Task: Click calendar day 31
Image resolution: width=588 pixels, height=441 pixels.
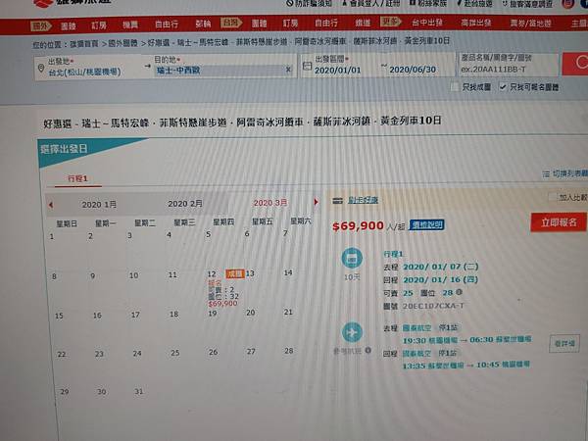Action: [x=139, y=391]
